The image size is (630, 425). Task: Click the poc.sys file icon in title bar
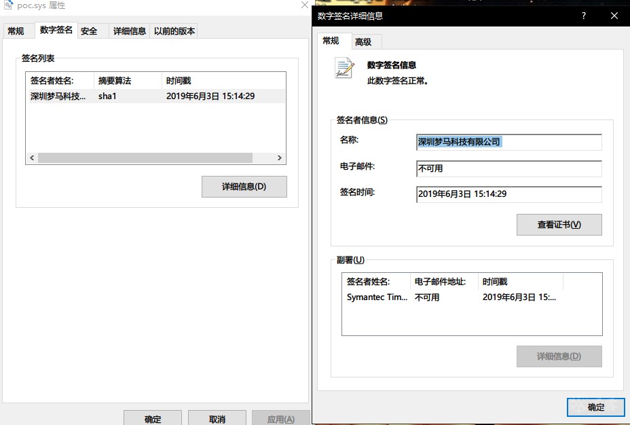8,5
